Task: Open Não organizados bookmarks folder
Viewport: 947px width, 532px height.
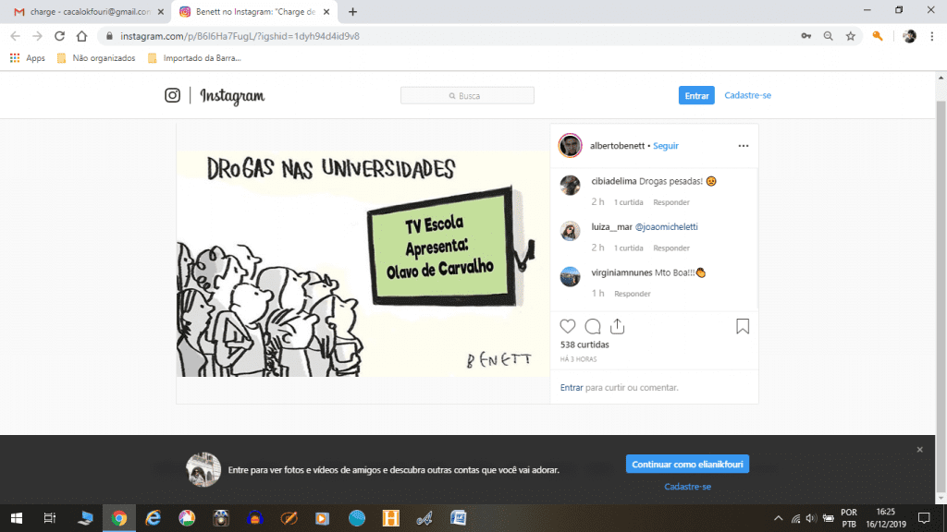Action: pos(96,58)
